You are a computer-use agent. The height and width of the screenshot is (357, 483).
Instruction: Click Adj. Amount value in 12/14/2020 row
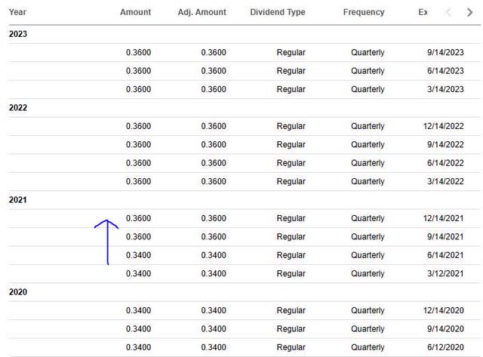pyautogui.click(x=213, y=310)
